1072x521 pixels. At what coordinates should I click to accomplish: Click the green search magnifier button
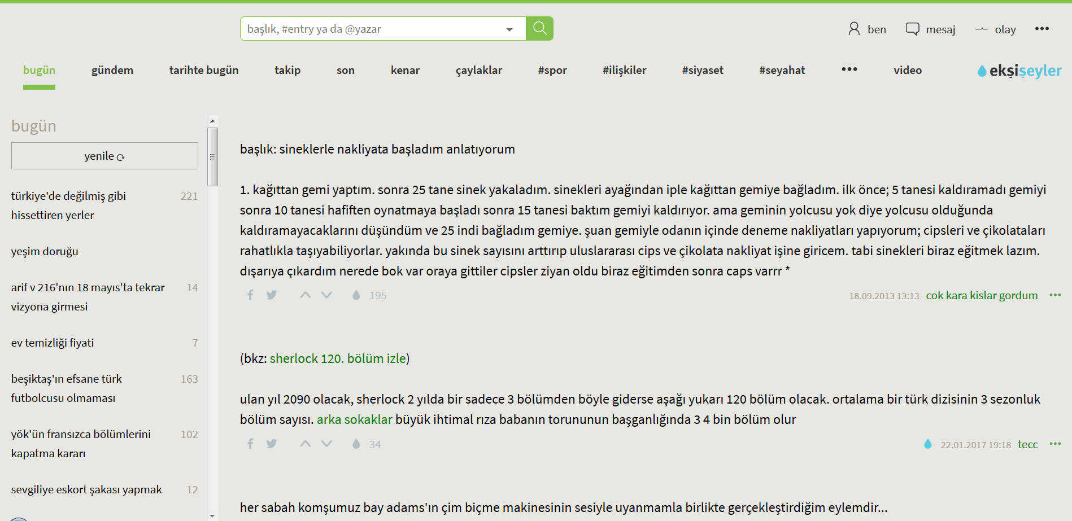click(x=539, y=28)
